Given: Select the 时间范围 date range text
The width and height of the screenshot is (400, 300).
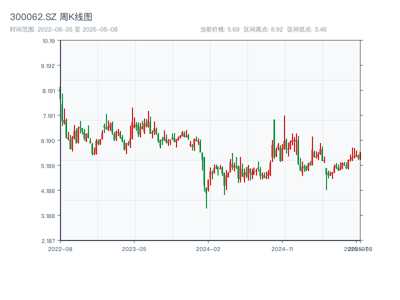Looking at the screenshot, I should pos(63,29).
